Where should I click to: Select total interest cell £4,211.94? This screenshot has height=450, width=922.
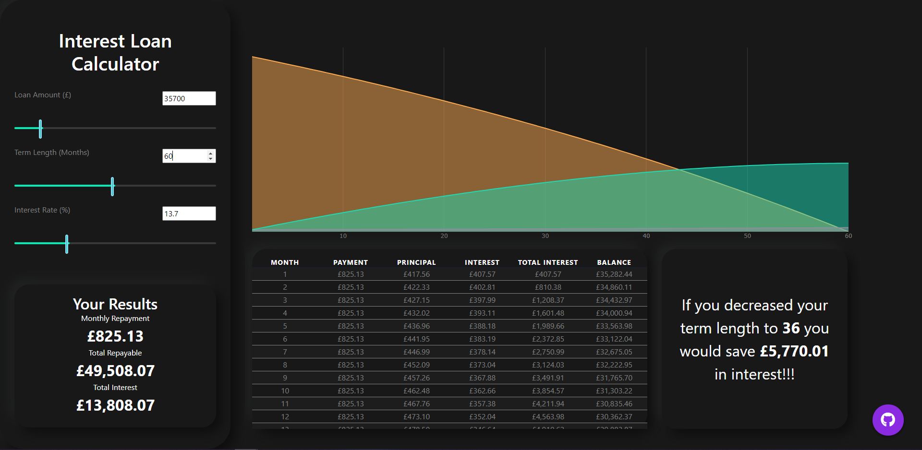tap(548, 404)
